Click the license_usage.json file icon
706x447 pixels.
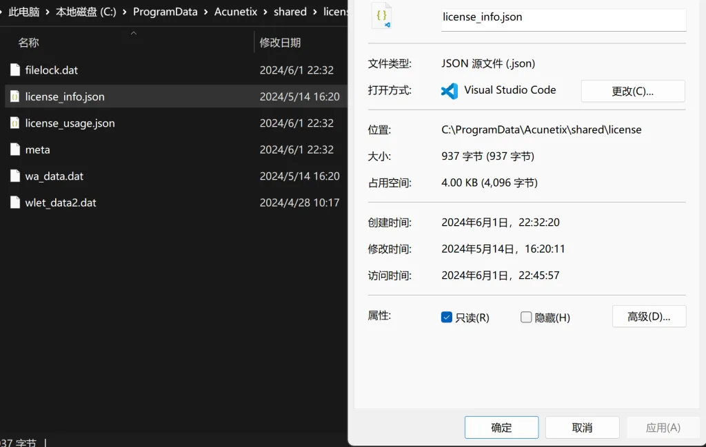click(15, 123)
